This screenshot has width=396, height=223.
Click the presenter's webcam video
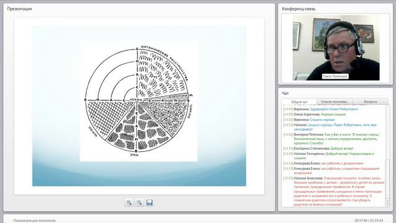pos(336,48)
